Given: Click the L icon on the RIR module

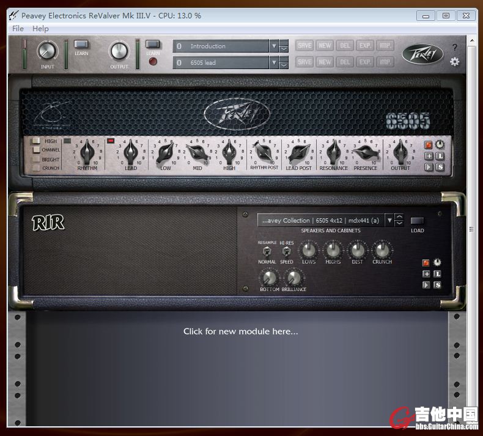Looking at the screenshot, I should [437, 273].
